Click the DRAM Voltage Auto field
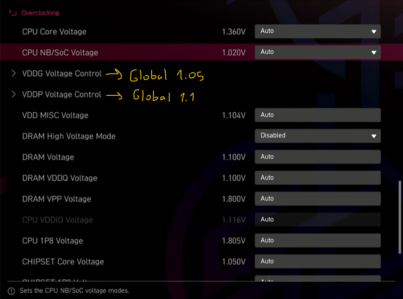 [318, 157]
